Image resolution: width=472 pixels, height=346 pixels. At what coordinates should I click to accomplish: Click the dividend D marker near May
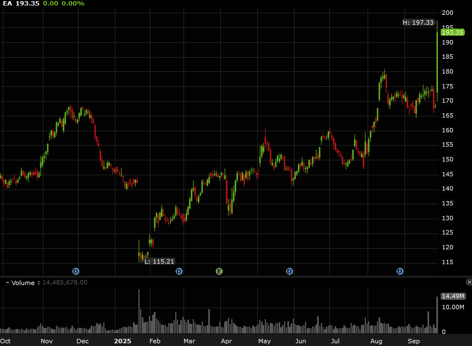pos(289,271)
